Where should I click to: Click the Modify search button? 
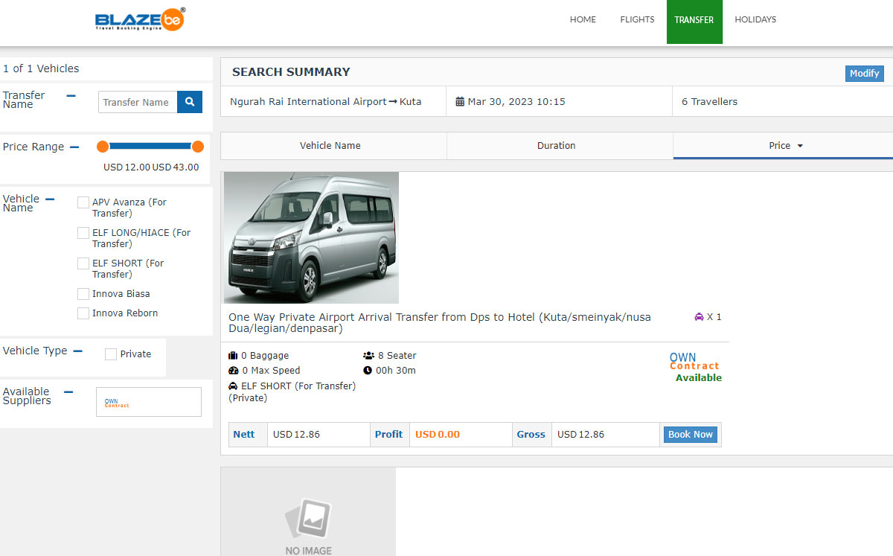tap(864, 74)
